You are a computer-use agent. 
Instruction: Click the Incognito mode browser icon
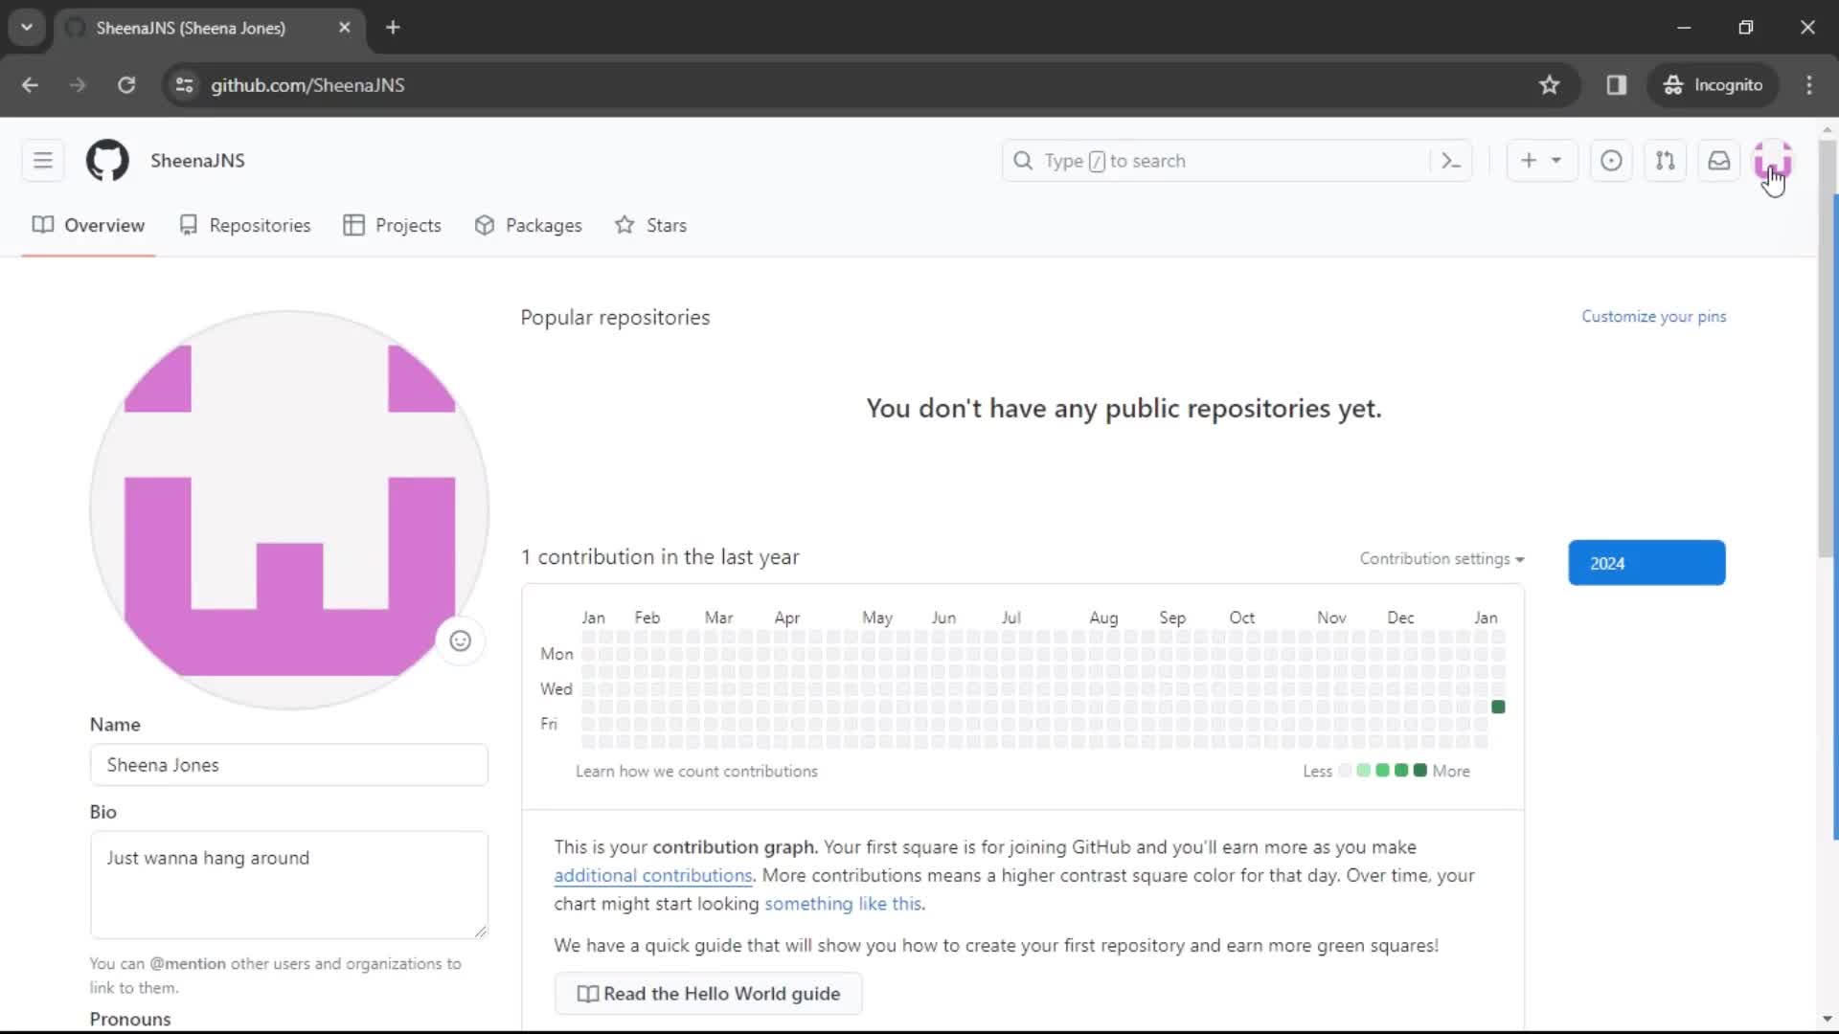pyautogui.click(x=1671, y=84)
